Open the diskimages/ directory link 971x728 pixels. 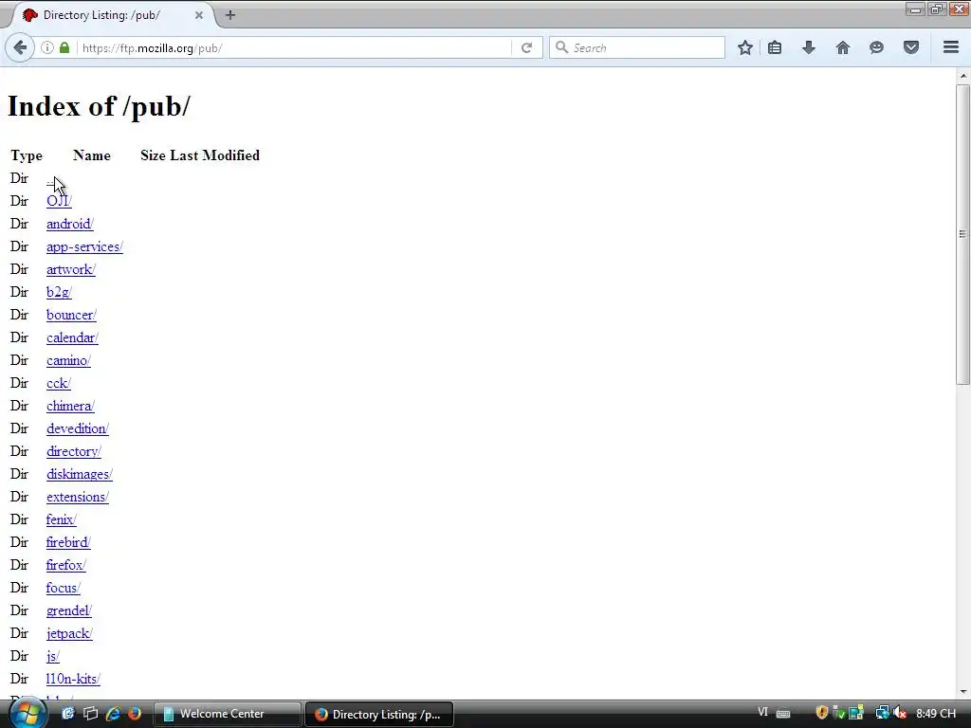click(x=80, y=474)
